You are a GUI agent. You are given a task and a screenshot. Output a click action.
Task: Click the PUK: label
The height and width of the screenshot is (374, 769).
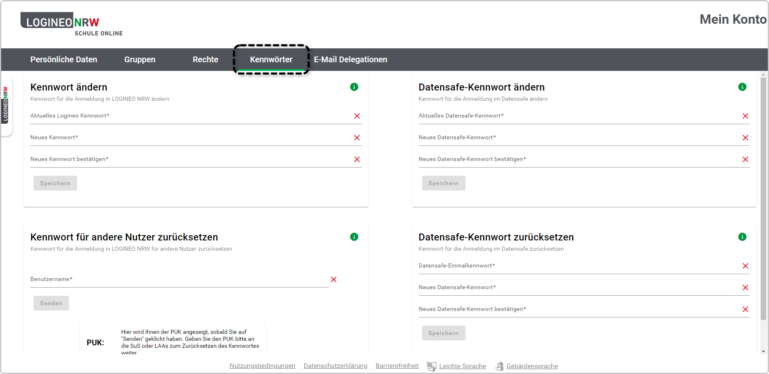point(95,342)
